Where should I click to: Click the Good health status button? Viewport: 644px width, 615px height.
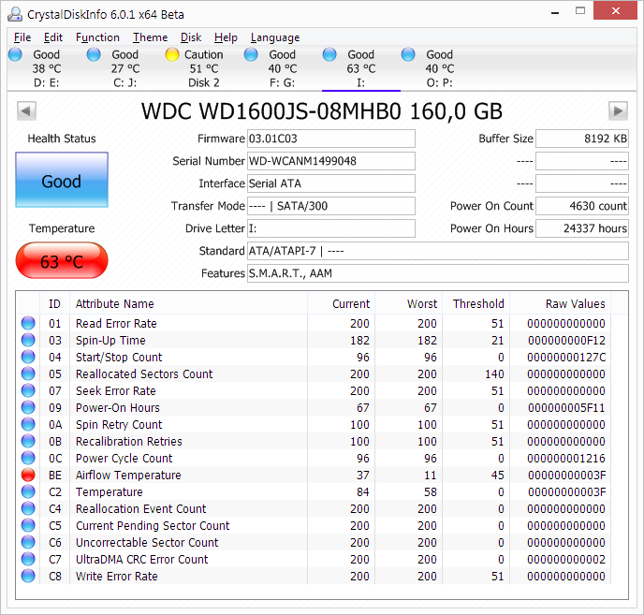[62, 180]
